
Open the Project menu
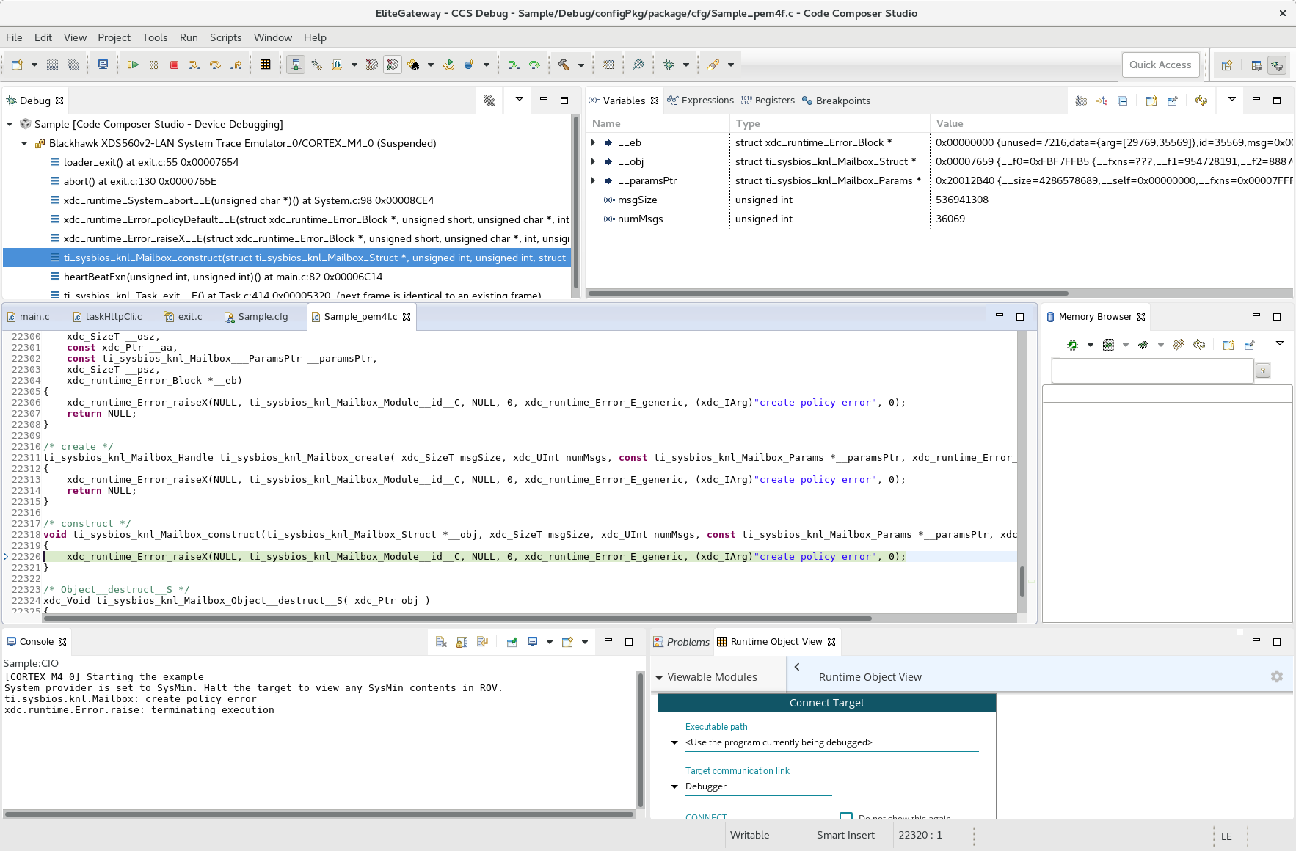pos(114,37)
